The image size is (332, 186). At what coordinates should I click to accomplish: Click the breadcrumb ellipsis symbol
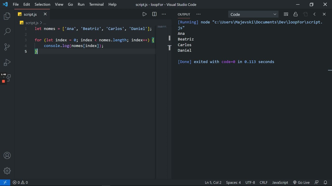pyautogui.click(x=45, y=23)
